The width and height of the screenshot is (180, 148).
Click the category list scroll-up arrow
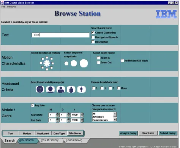pyautogui.click(x=115, y=113)
